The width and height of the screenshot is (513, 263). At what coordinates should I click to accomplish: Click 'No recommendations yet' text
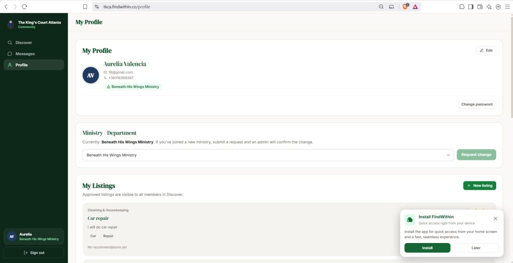point(107,247)
